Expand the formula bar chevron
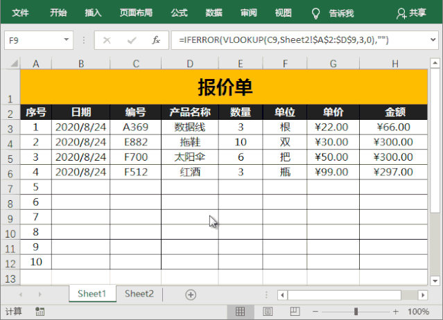 click(433, 39)
